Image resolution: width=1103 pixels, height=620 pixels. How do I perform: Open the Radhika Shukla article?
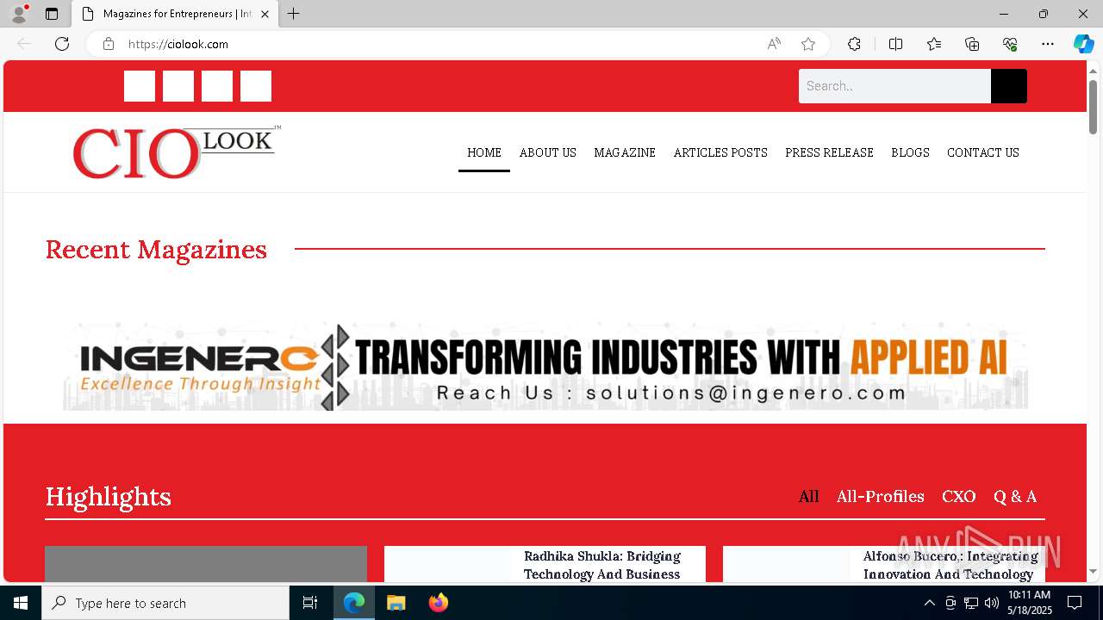point(602,565)
